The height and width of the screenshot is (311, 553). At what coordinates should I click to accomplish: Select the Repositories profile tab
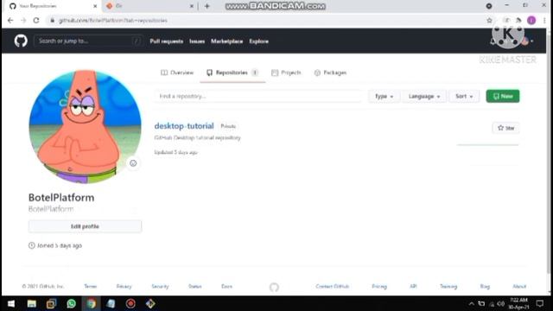point(232,73)
